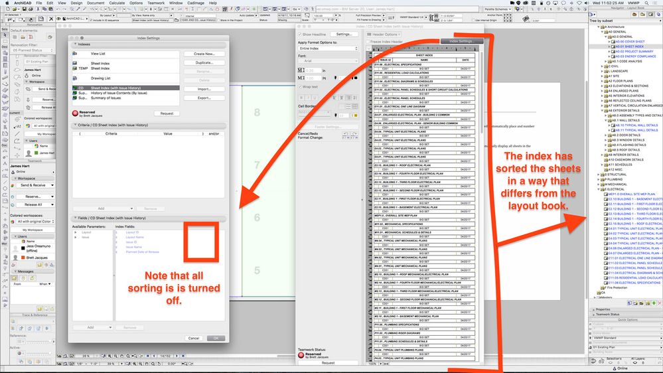The image size is (663, 373).
Task: Open the ArchiCAD application menu
Action: coord(23,3)
